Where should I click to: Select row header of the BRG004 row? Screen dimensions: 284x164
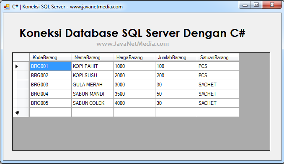click(21, 94)
